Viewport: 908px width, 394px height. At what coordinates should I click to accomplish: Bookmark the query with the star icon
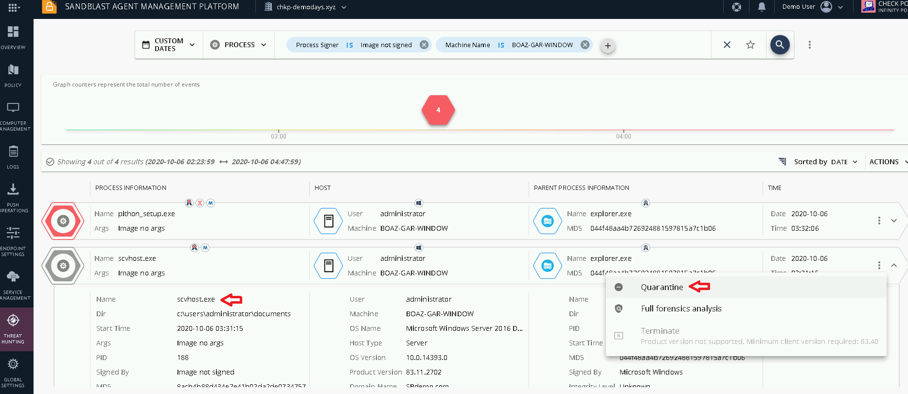pyautogui.click(x=750, y=45)
